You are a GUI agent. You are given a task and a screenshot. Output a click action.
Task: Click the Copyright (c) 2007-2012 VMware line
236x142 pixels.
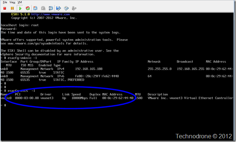click(x=44, y=18)
